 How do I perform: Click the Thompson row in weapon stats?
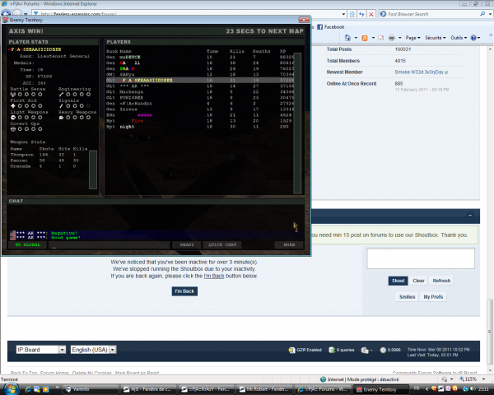(49, 155)
